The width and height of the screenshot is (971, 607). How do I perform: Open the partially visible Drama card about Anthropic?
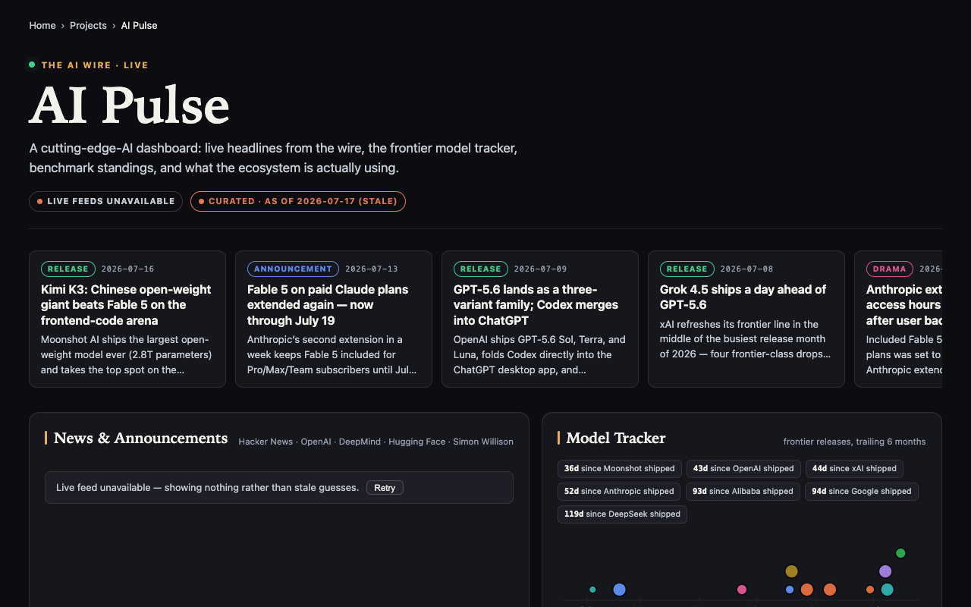898,319
